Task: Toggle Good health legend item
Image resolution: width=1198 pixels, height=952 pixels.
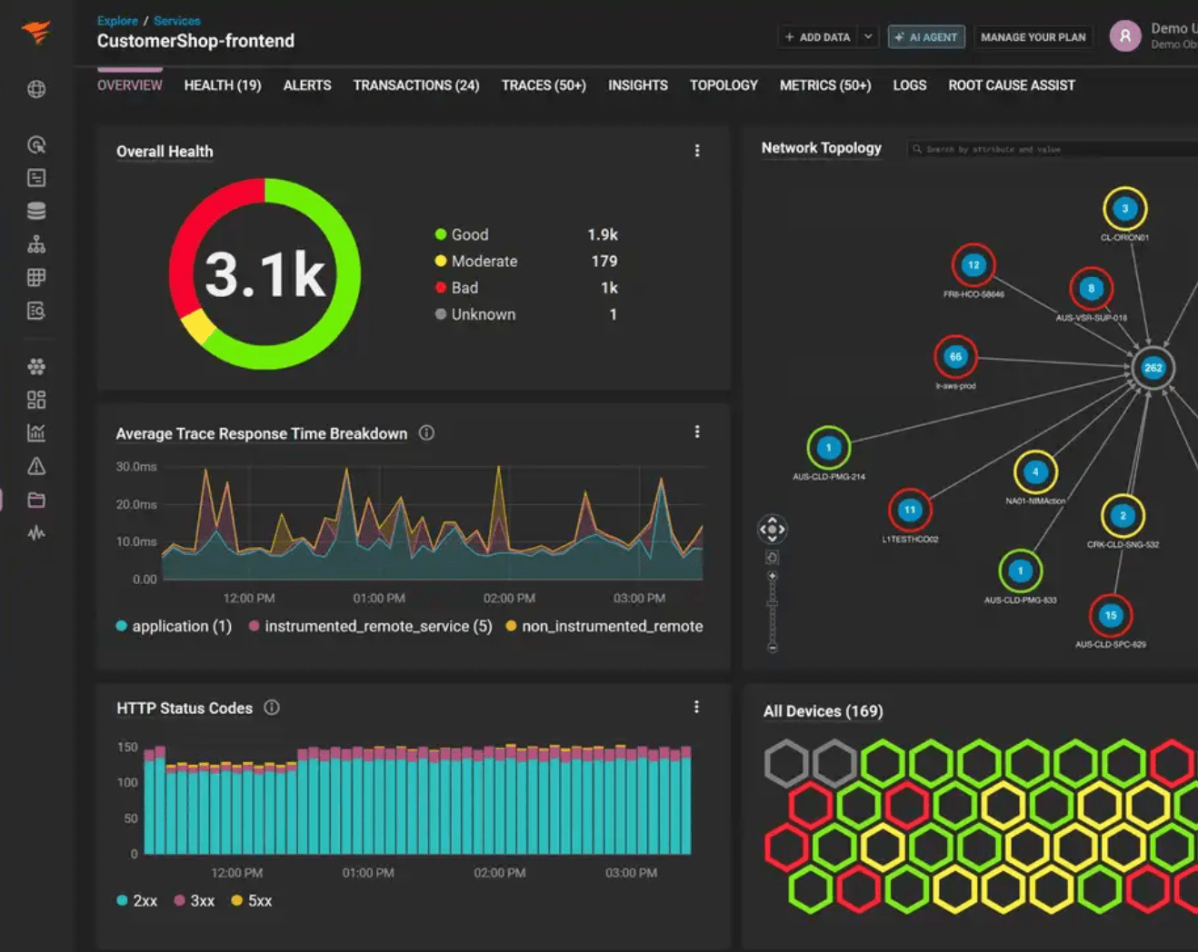Action: 462,234
